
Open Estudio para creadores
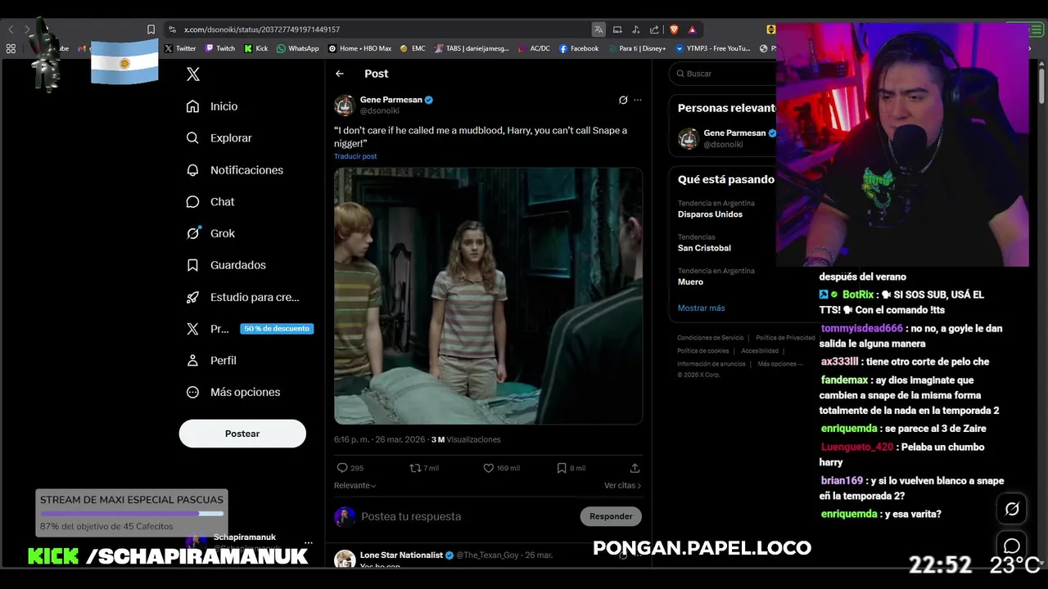coord(242,297)
